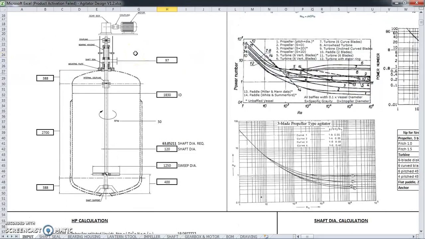Image resolution: width=425 pixels, height=239 pixels.
Task: Select the 1250 sweep diameter cell
Action: (x=167, y=165)
